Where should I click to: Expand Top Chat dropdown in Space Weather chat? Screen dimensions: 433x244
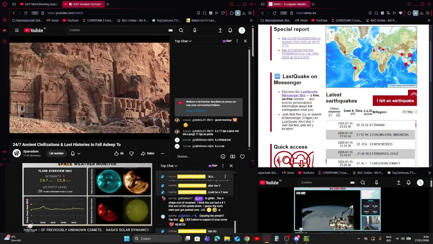169,166
